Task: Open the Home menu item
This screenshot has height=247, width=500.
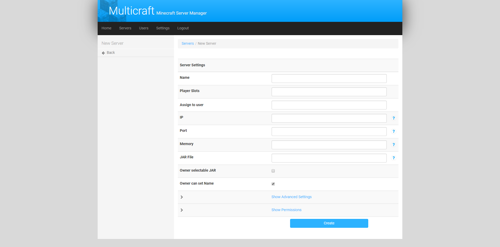Action: [106, 28]
